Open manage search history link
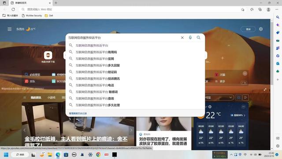Image resolution: width=282 pixels, height=159 pixels. pyautogui.click(x=78, y=114)
